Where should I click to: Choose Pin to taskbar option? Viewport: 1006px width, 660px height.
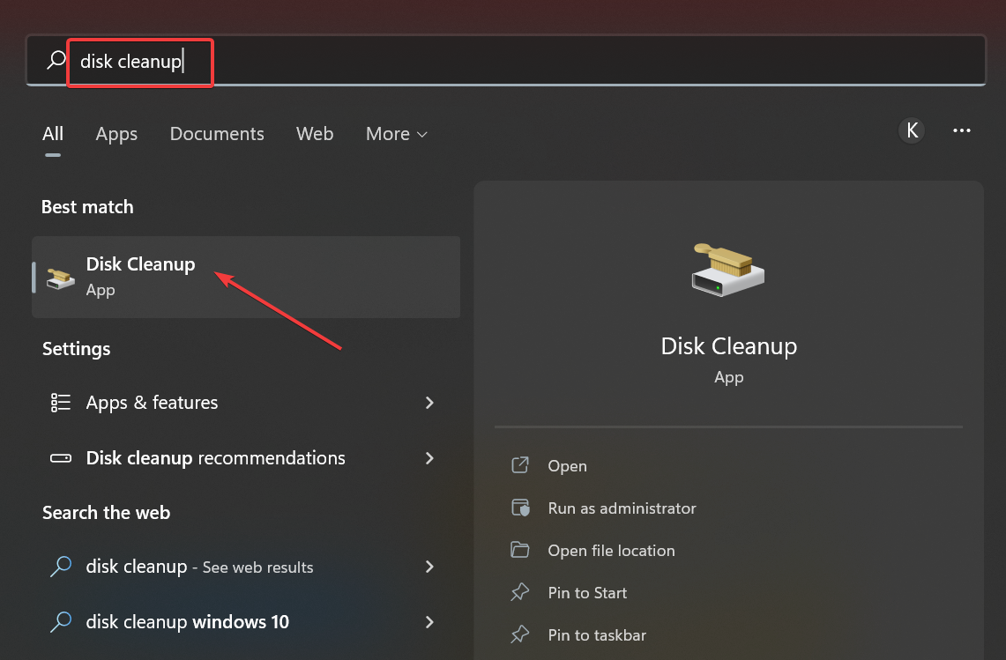[597, 635]
